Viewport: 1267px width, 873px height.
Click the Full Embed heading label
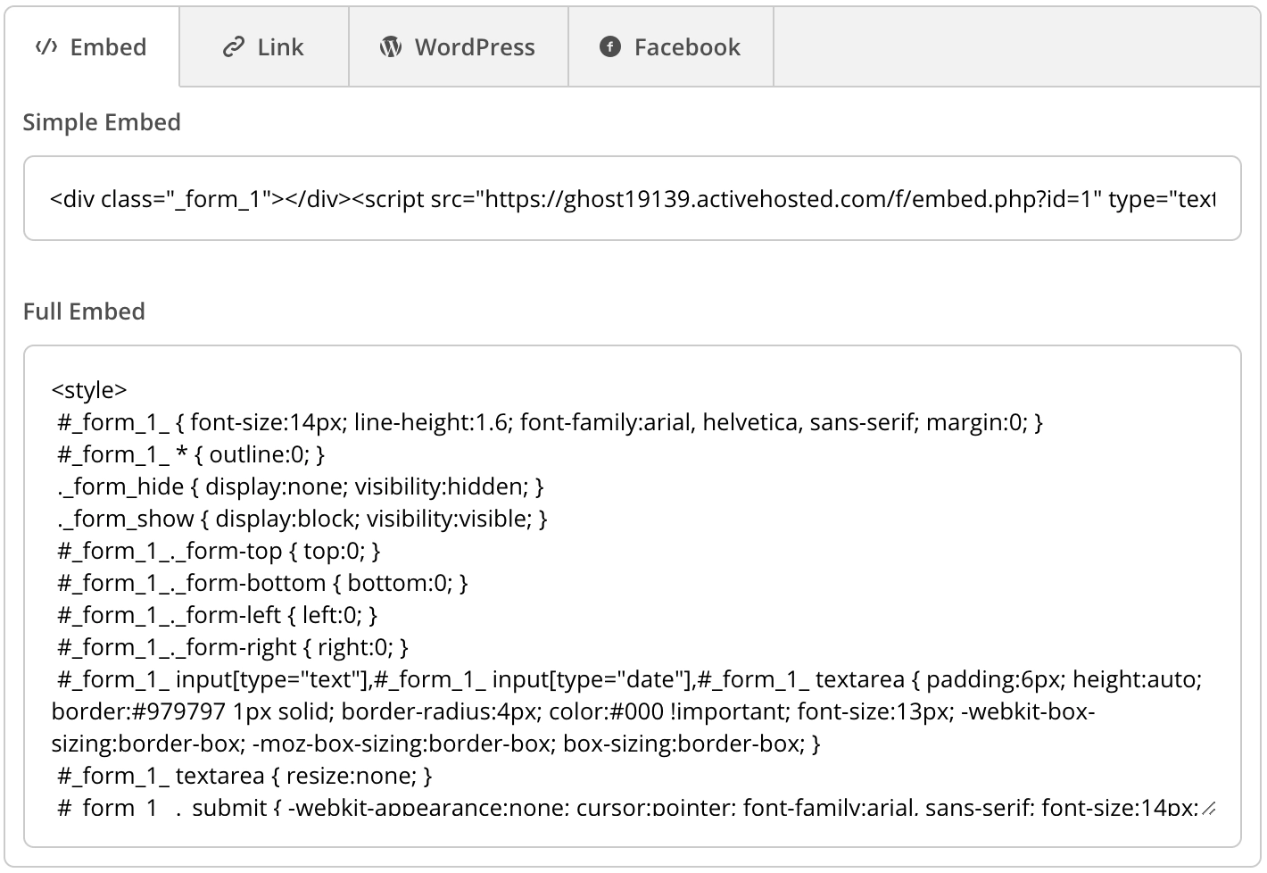(x=84, y=312)
